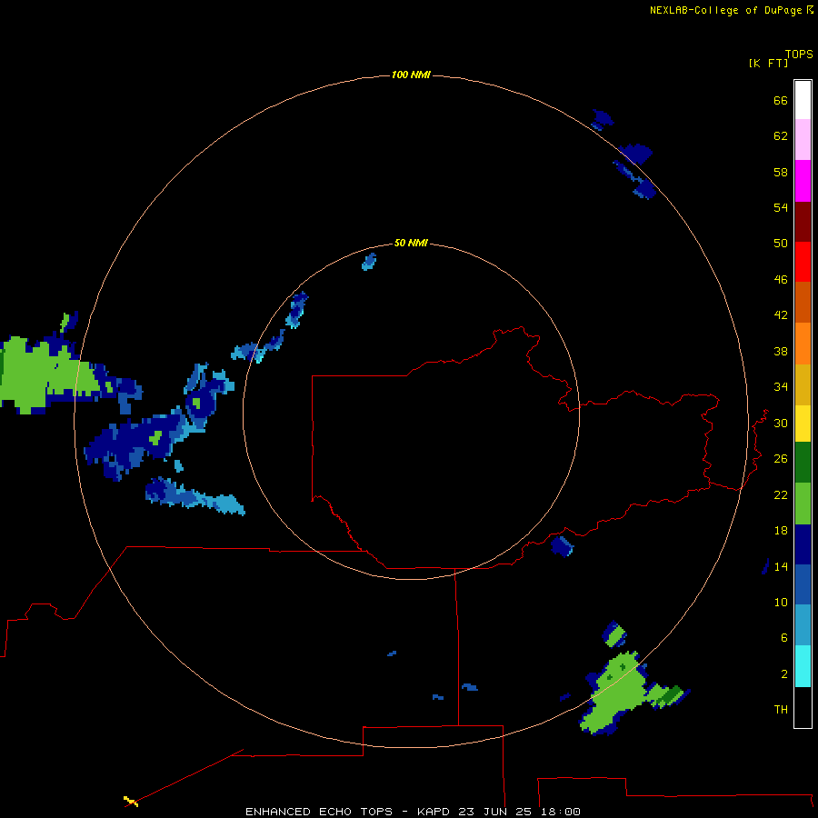Click the 46 legend value

click(781, 279)
